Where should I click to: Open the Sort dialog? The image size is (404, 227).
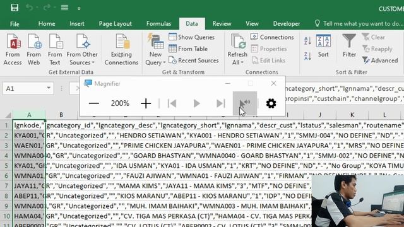click(x=323, y=45)
